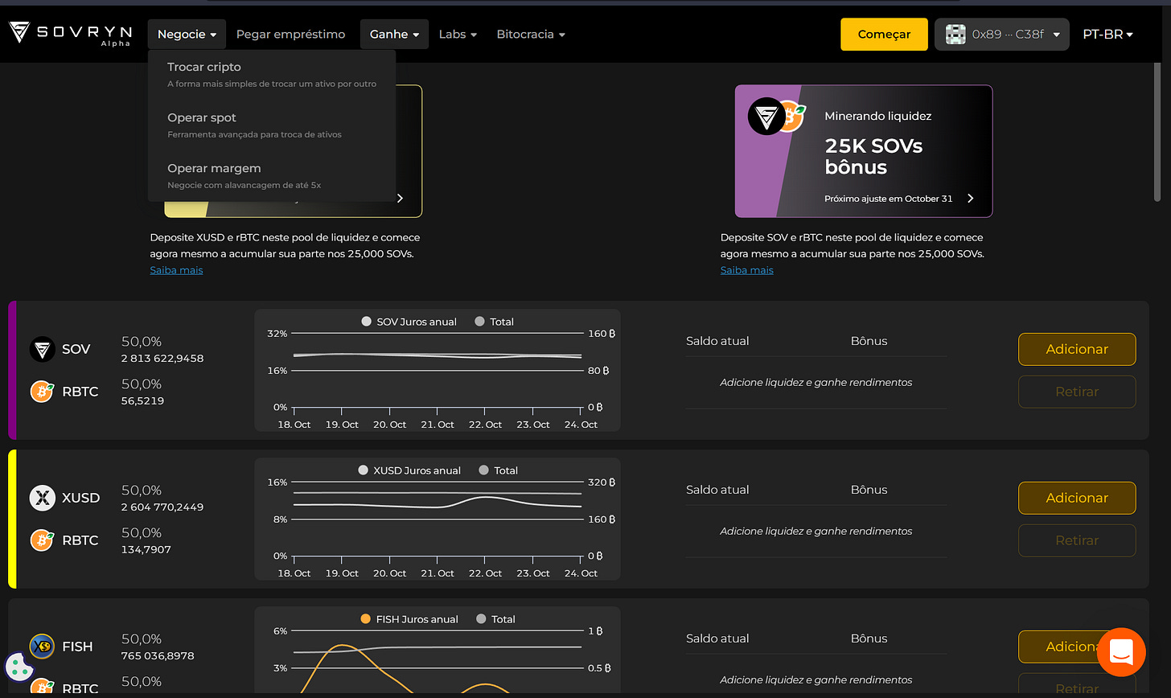The width and height of the screenshot is (1171, 698).
Task: Toggle Total legend in XUSD chart
Action: [x=498, y=470]
